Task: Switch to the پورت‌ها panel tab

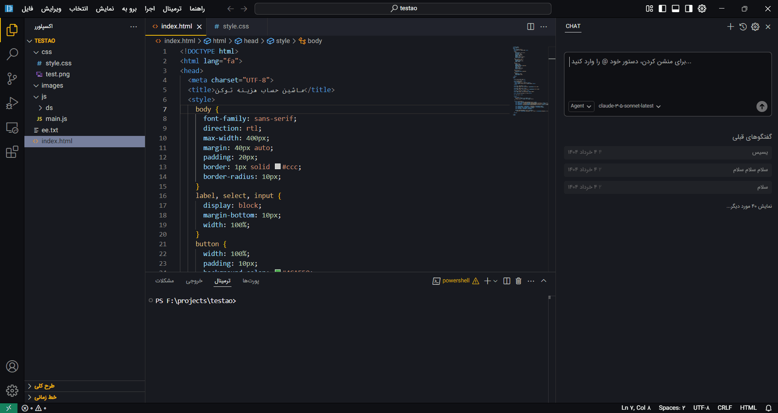Action: 251,281
